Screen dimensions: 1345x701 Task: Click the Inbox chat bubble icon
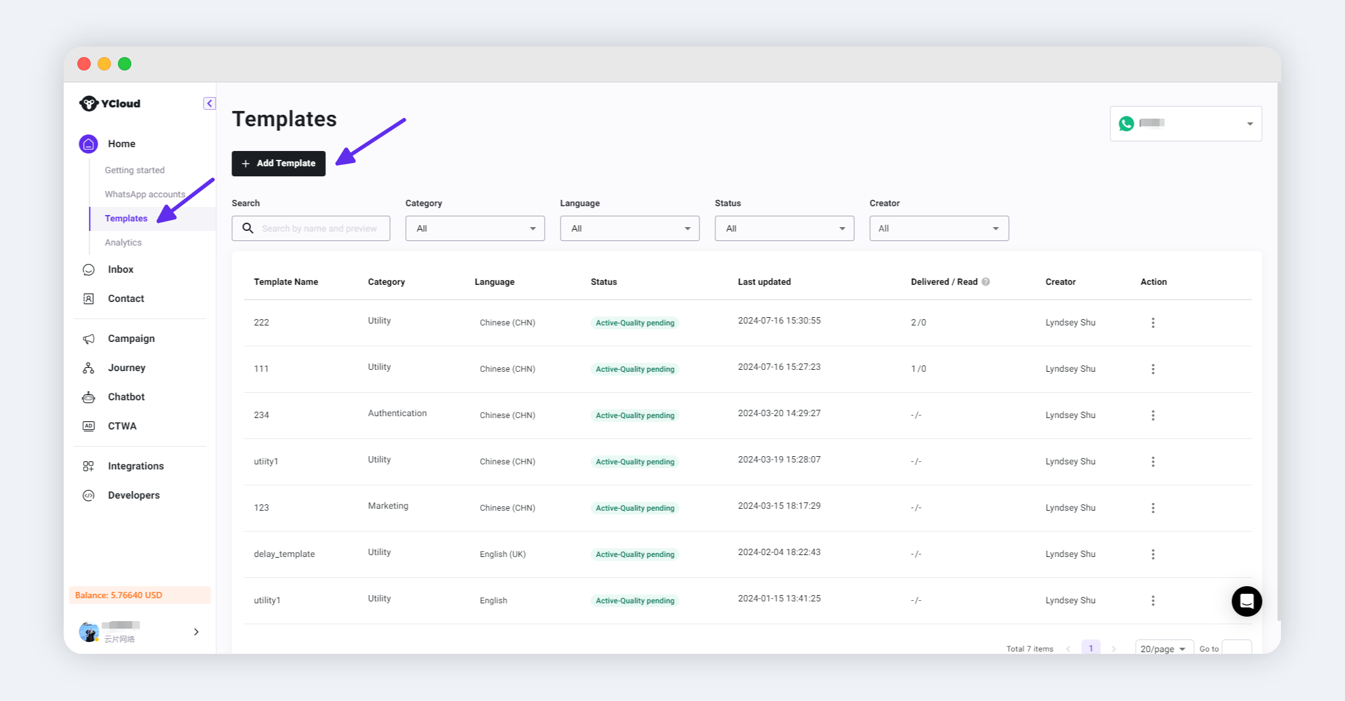89,270
